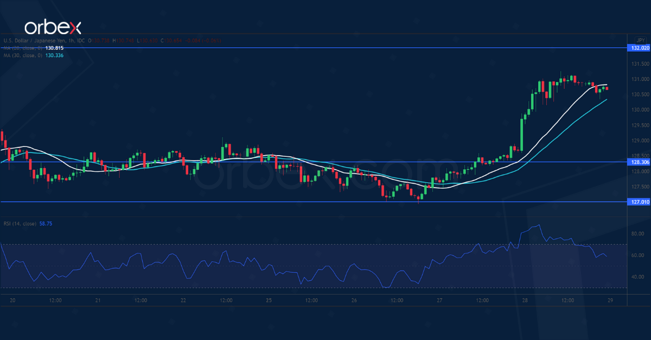Select the MA (30, close, 0) indicator legend
Viewport: 651px width, 340px height.
click(x=22, y=54)
